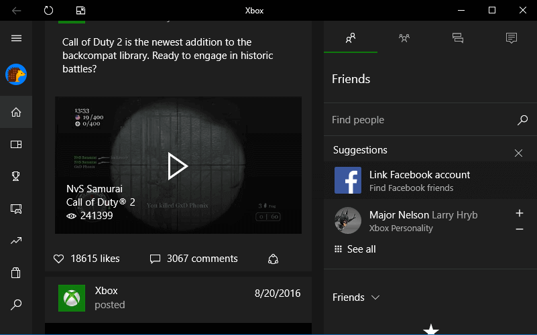
Task: Remove Major Nelson suggestion with minus
Action: click(519, 229)
